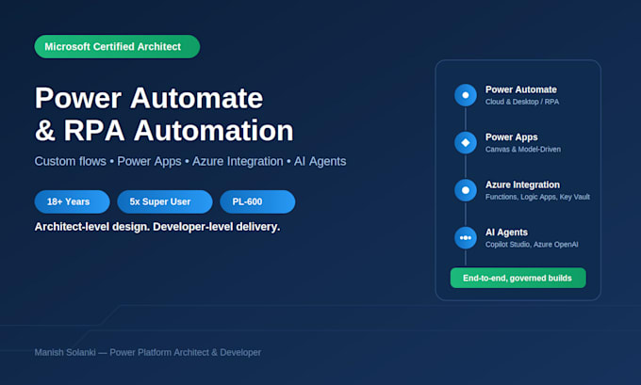Click the Cloud & Desktop / RPA text
Image resolution: width=641 pixels, height=385 pixels.
[522, 102]
